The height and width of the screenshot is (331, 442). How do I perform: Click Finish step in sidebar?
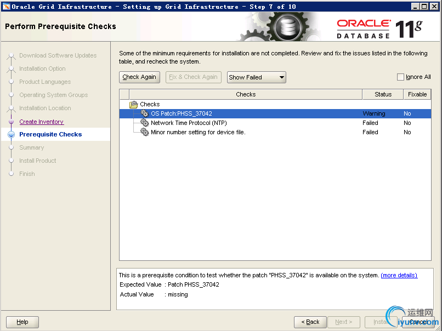[x=27, y=174]
